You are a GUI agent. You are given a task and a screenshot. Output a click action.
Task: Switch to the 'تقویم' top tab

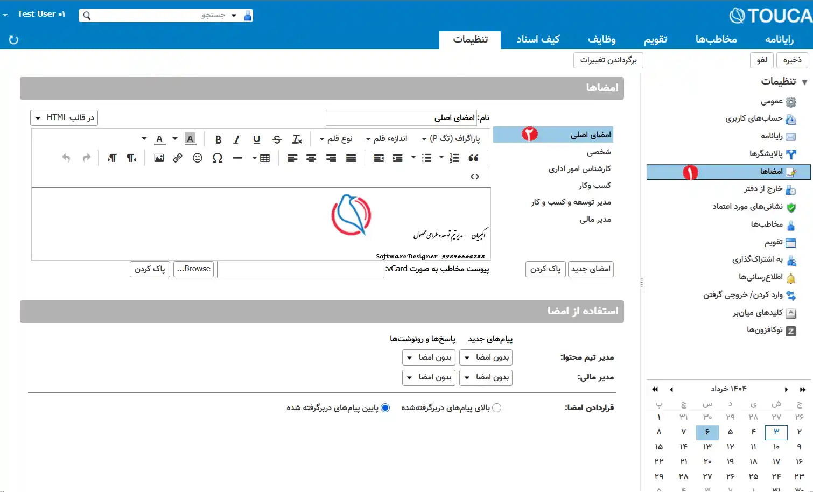pyautogui.click(x=655, y=39)
